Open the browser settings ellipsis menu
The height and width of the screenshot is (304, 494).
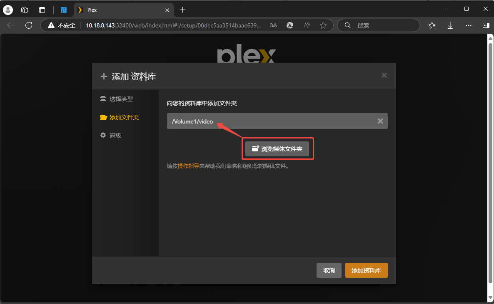469,25
